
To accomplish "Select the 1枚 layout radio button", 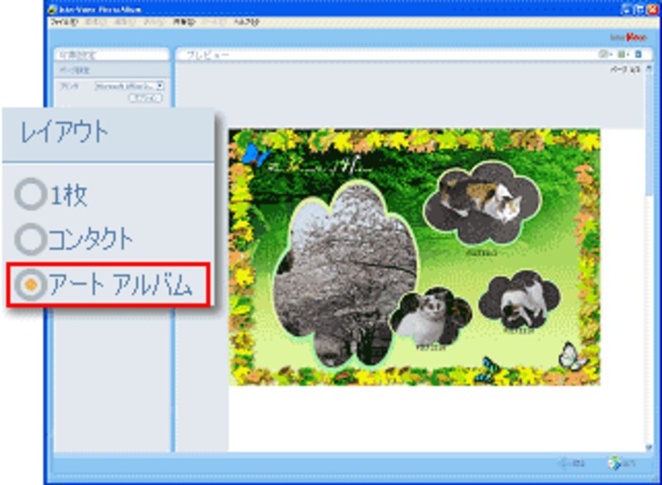I will (31, 194).
